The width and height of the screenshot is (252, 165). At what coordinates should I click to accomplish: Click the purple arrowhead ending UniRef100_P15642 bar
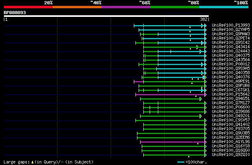[x=206, y=95]
